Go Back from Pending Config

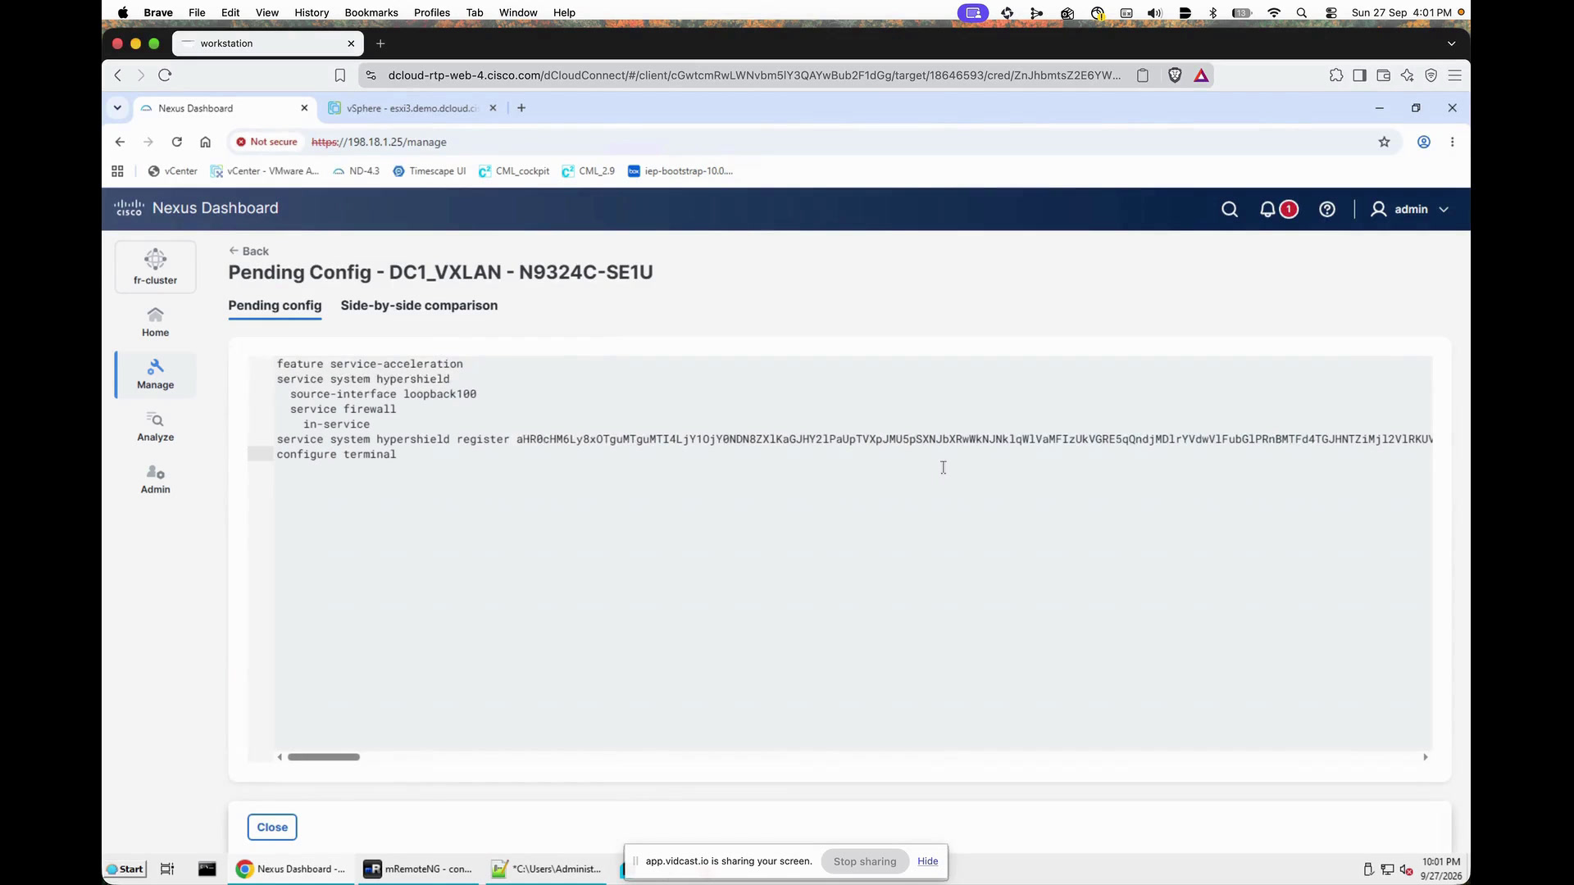[x=249, y=251]
